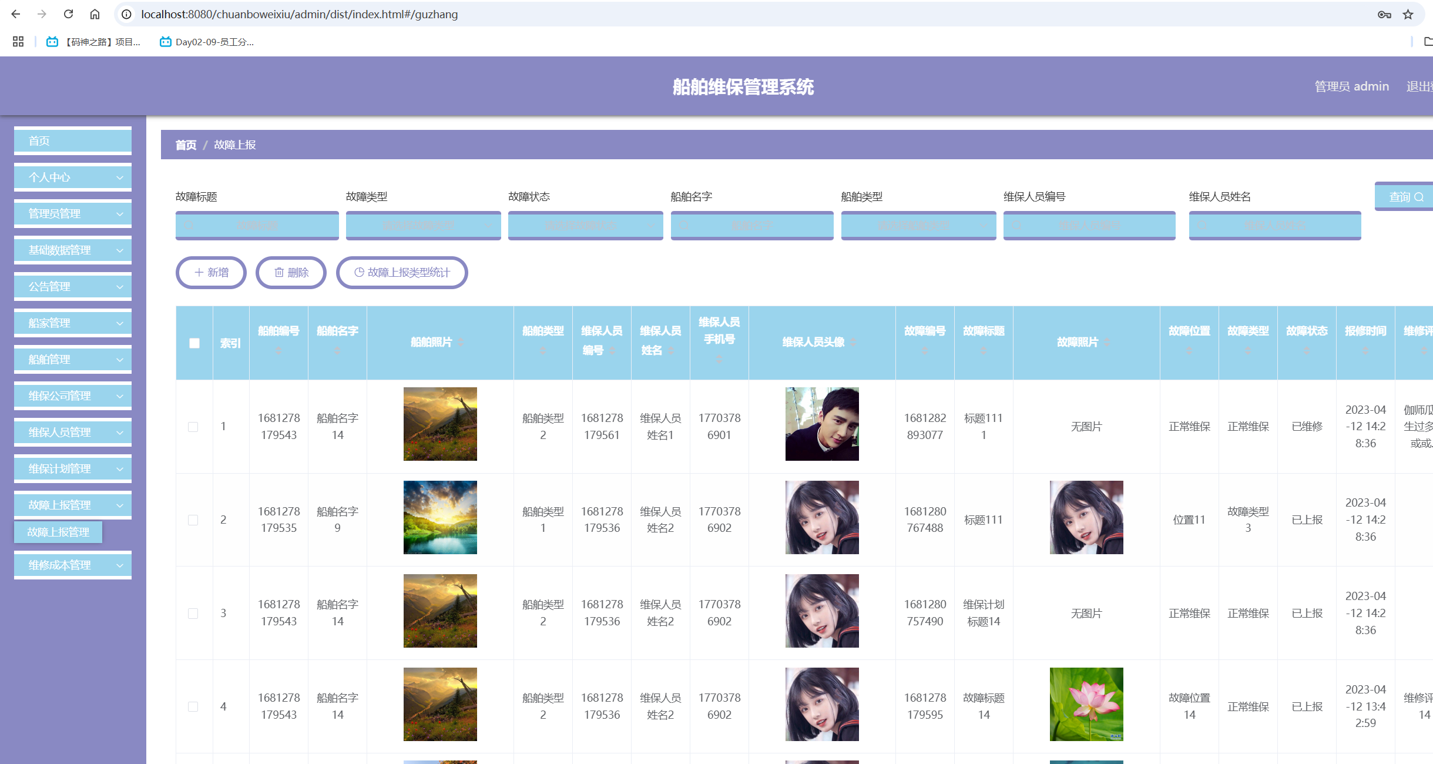This screenshot has width=1433, height=764.
Task: Click the browser address bar URL
Action: pyautogui.click(x=299, y=14)
